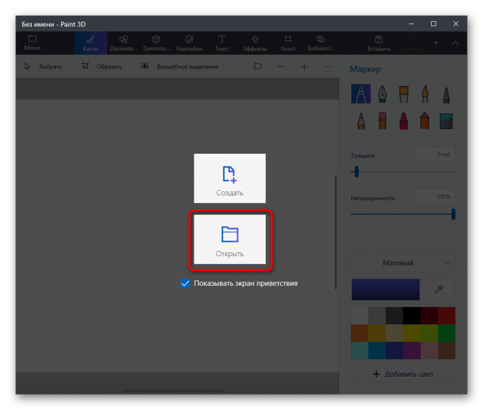Select the Spray can brush
483x410 pixels.
click(x=425, y=121)
